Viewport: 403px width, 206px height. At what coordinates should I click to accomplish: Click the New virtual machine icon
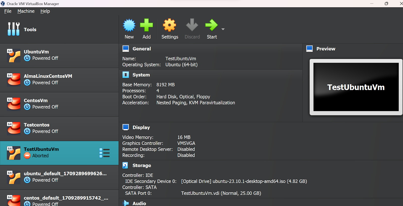129,25
